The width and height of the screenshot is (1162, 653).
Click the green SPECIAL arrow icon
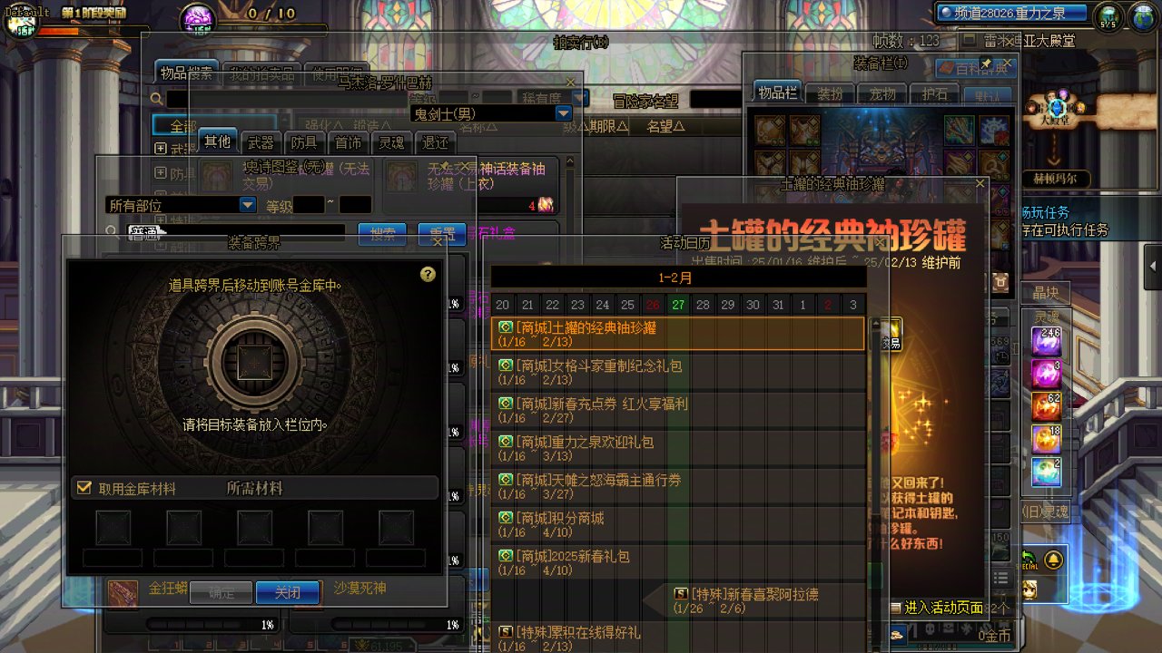coord(1029,559)
